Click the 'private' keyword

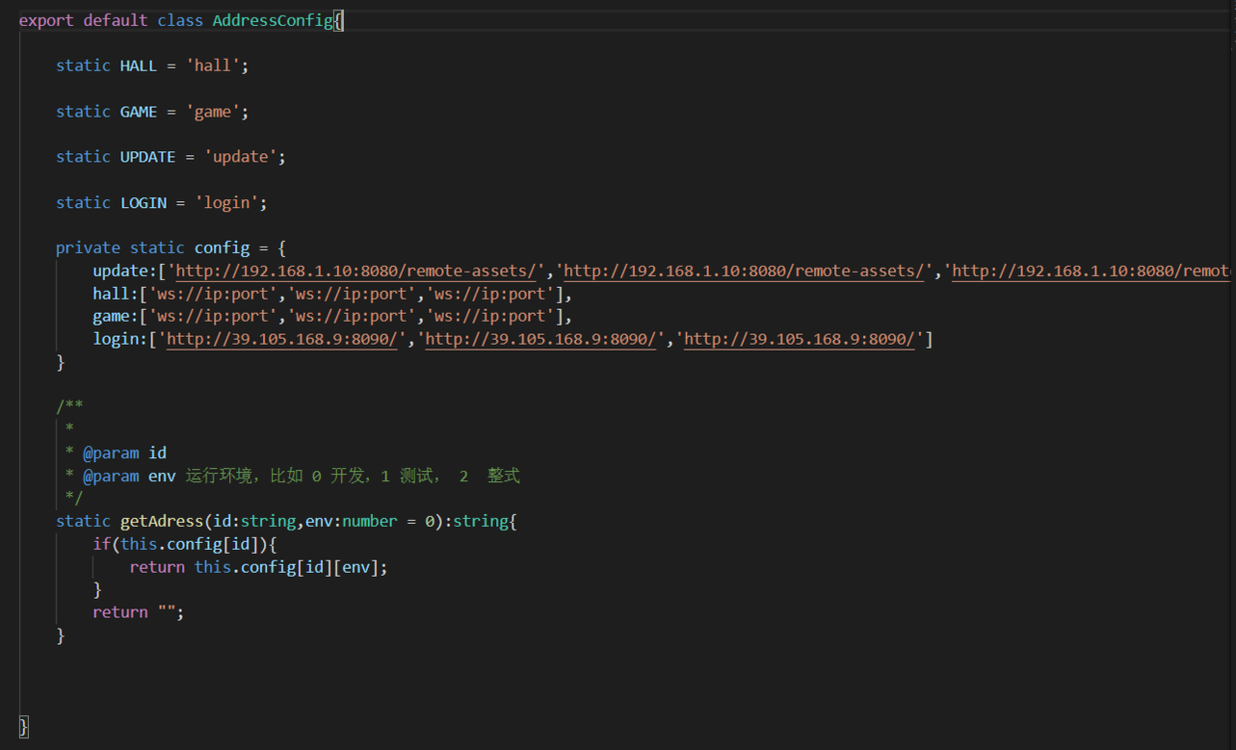[88, 248]
